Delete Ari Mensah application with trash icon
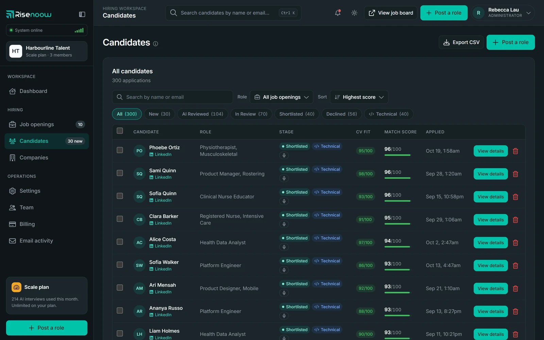This screenshot has width=544, height=340. pyautogui.click(x=515, y=288)
